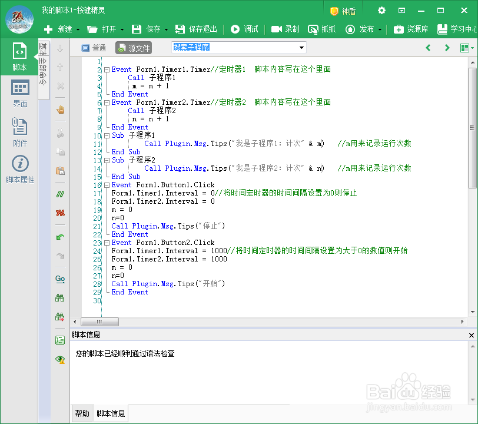The height and width of the screenshot is (424, 478).
Task: Click the message 您的脚本已经顺利通过语法检查
Action: click(x=125, y=353)
